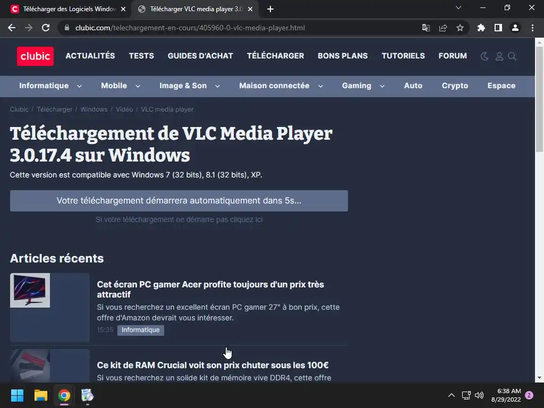The height and width of the screenshot is (408, 544).
Task: Open the notification center badge
Action: (x=529, y=395)
